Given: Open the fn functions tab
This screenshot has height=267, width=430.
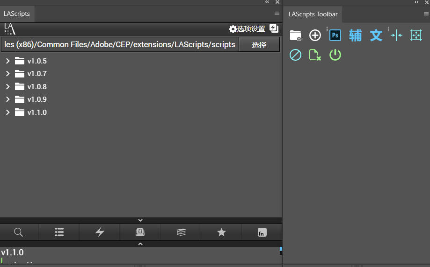Looking at the screenshot, I should (262, 232).
